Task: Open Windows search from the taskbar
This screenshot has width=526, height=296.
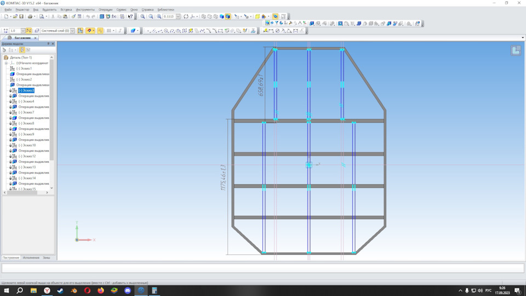Action: point(20,291)
